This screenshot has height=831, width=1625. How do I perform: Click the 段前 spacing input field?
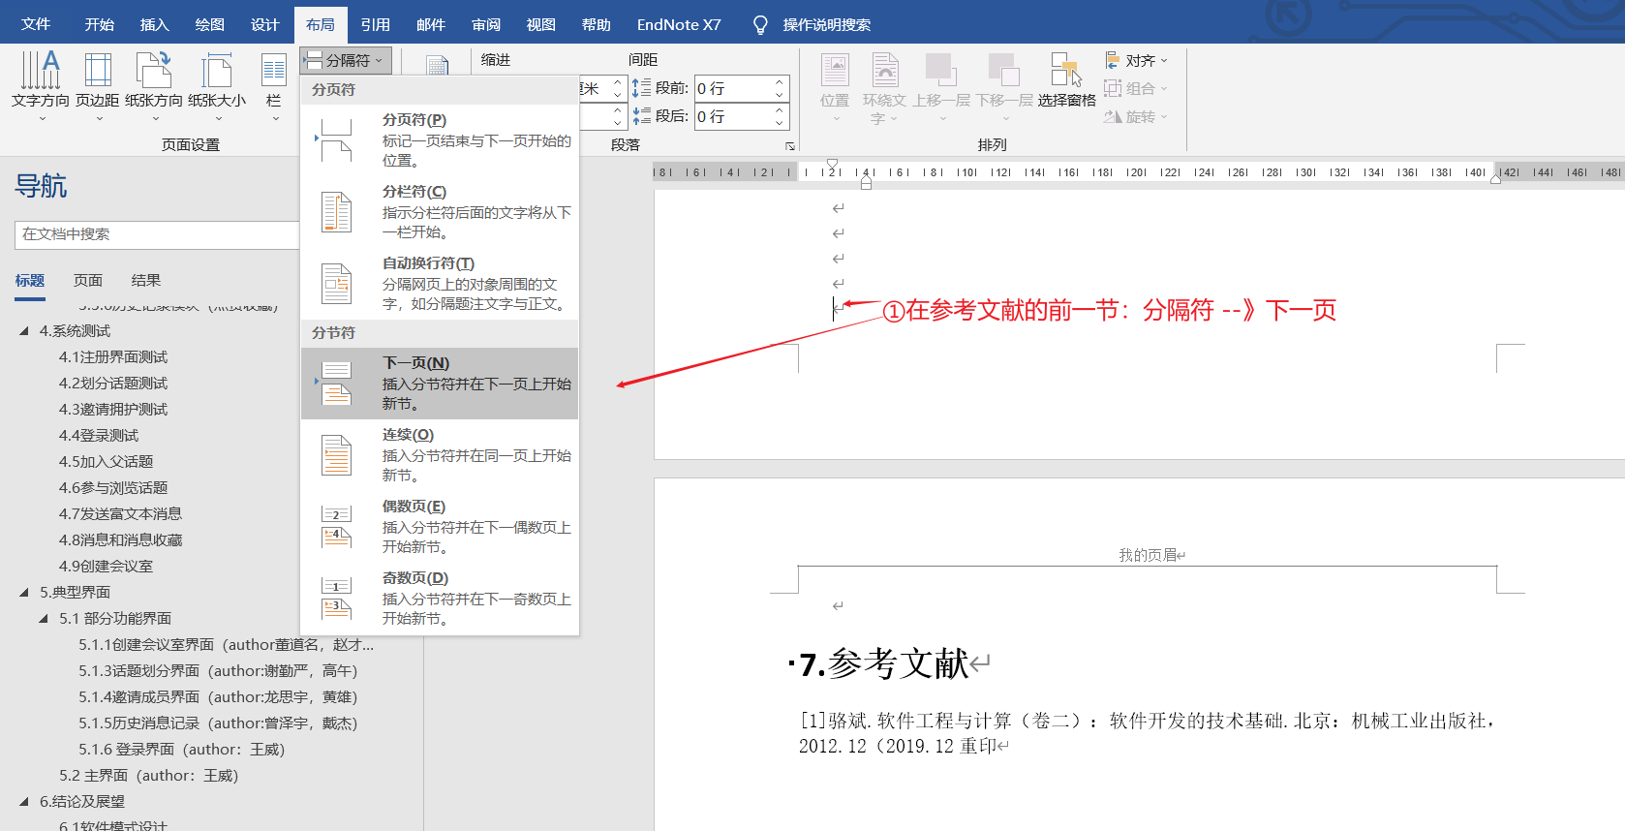tap(733, 88)
